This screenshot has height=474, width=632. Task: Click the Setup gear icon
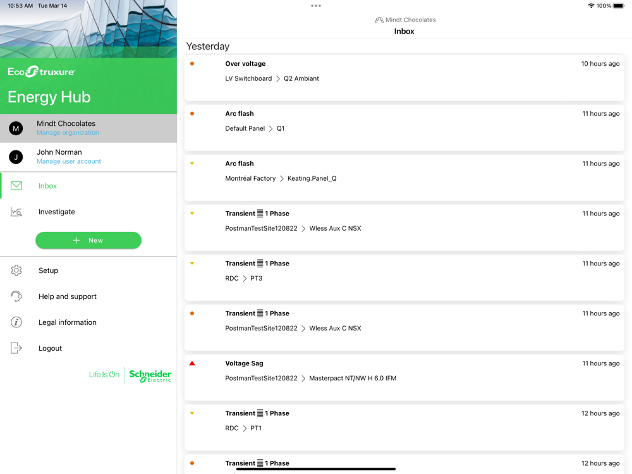pyautogui.click(x=16, y=270)
